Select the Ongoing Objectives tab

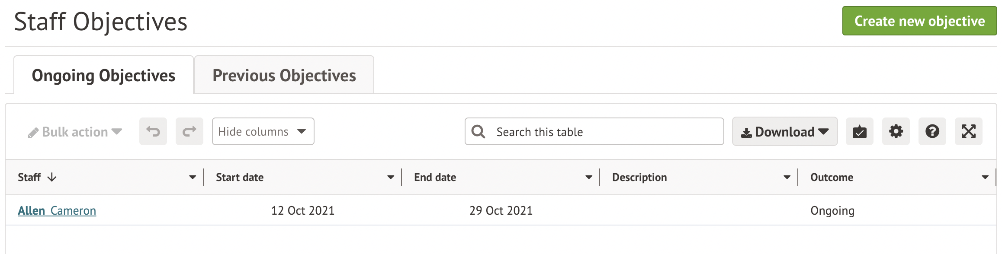point(103,75)
